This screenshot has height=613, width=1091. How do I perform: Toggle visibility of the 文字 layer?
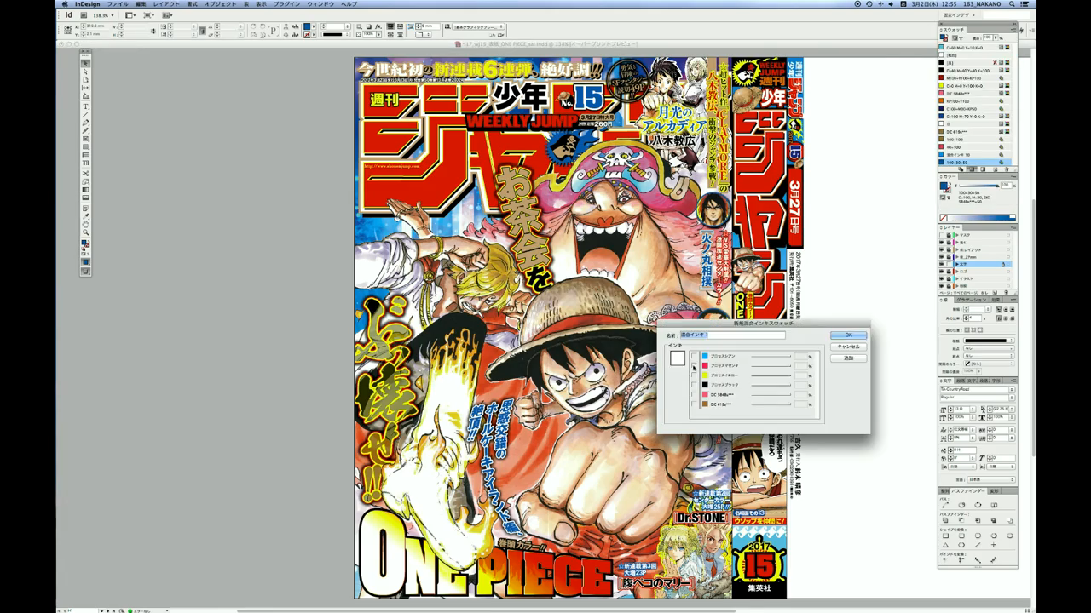point(942,264)
